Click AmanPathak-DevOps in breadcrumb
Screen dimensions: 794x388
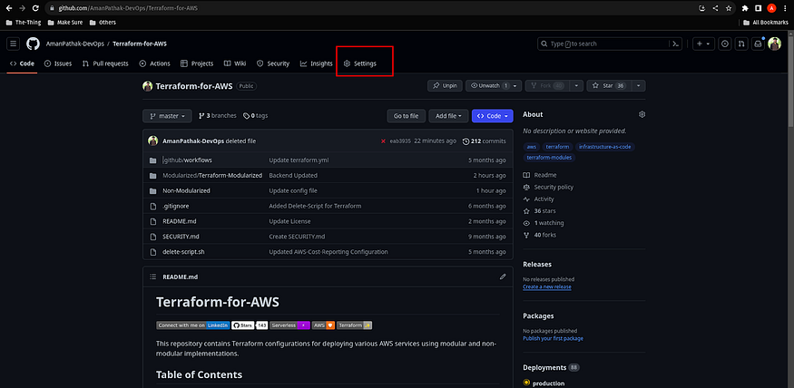pyautogui.click(x=75, y=44)
